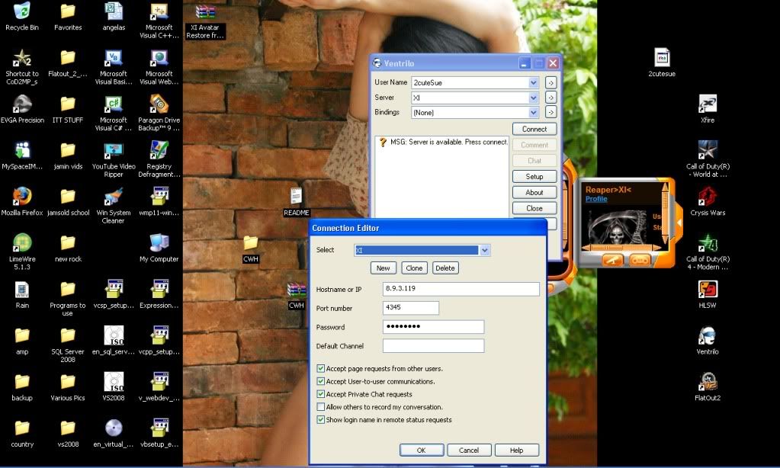This screenshot has width=780, height=468.
Task: Click Cancel in the Connection Editor
Action: click(469, 450)
